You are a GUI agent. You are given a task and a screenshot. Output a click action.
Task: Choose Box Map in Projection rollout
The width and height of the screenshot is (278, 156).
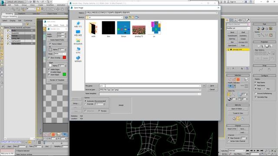point(271,46)
